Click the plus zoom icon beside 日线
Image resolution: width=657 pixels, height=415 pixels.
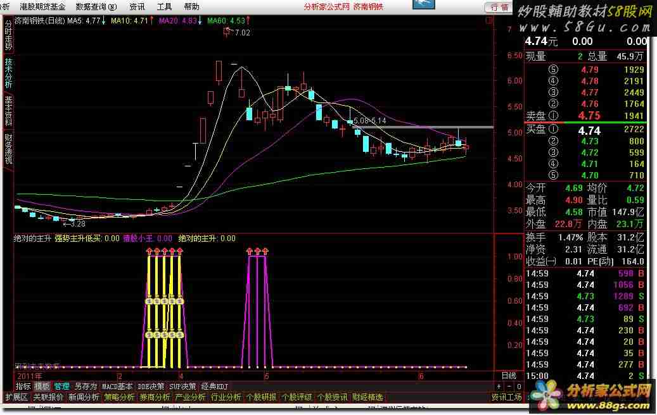(499, 386)
